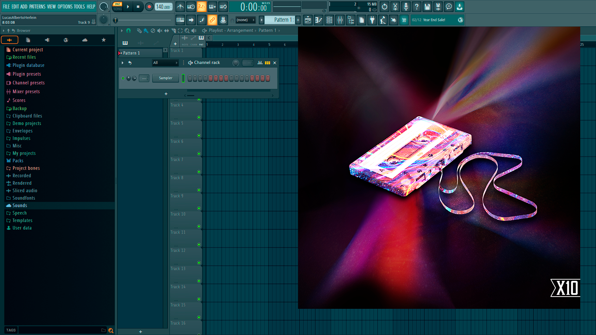
Task: Open the piano roll view icon
Action: (x=319, y=20)
